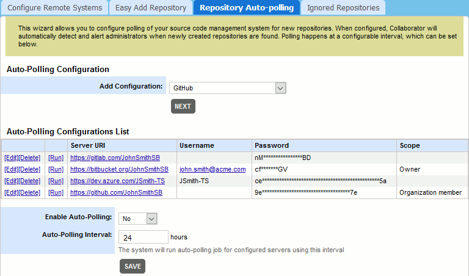This screenshot has width=469, height=276.
Task: Edit the gitlab.com configuration row
Action: tap(11, 158)
